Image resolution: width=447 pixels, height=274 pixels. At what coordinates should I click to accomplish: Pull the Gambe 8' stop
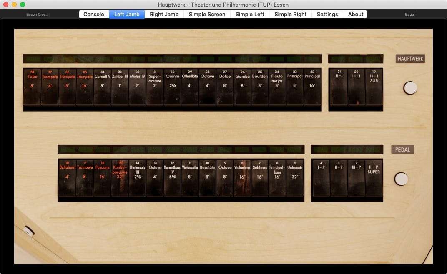242,87
